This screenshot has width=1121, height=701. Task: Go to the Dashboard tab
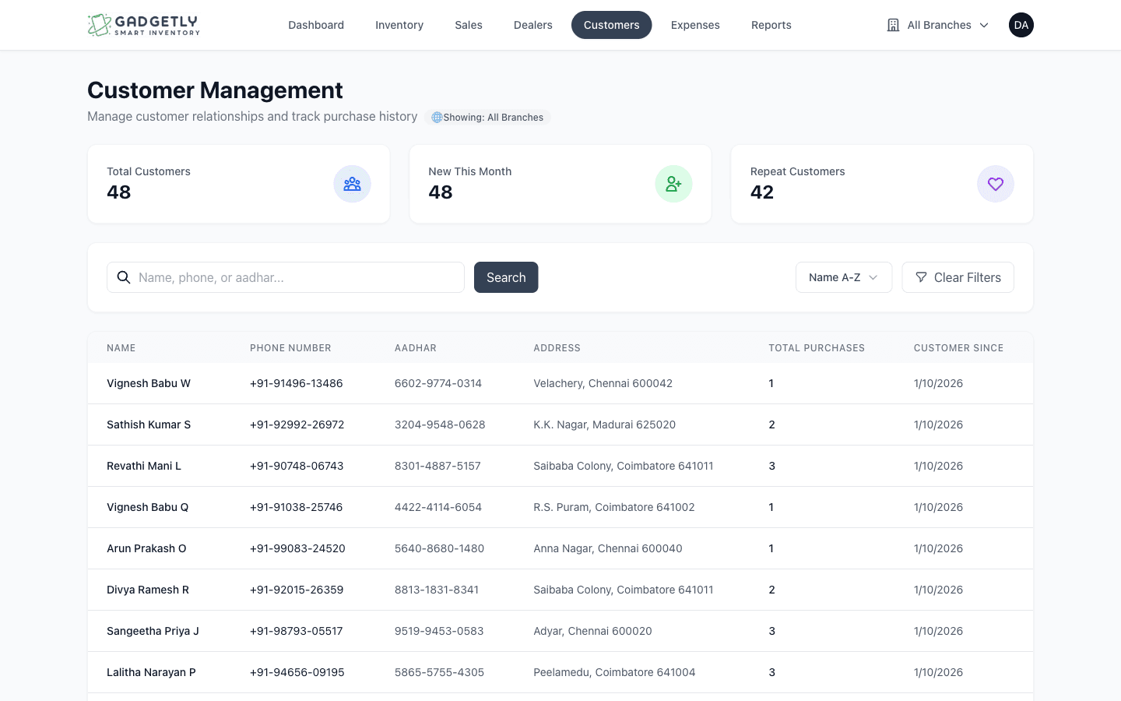click(x=316, y=25)
